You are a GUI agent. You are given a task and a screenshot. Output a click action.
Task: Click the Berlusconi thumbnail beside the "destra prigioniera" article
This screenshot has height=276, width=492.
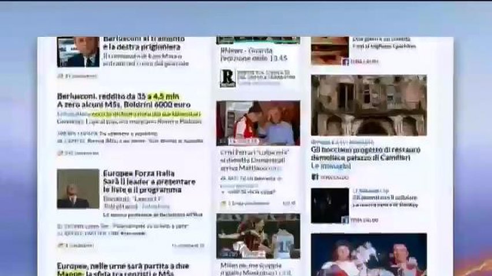(78, 52)
